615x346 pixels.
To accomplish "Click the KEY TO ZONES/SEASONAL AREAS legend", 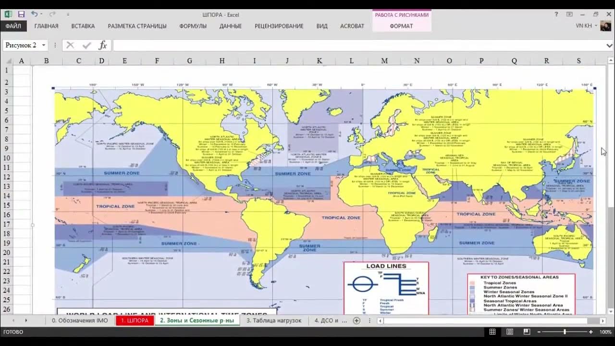I will coord(521,294).
